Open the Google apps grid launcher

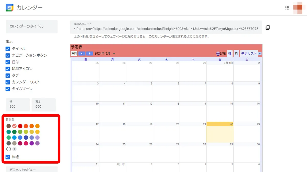click(x=287, y=8)
